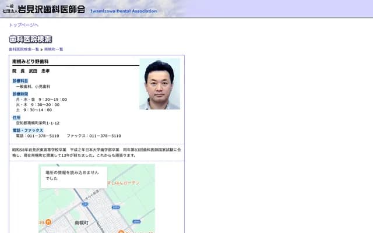Click the blue 1009 road marker on the map
The width and height of the screenshot is (373, 233).
[x=115, y=207]
